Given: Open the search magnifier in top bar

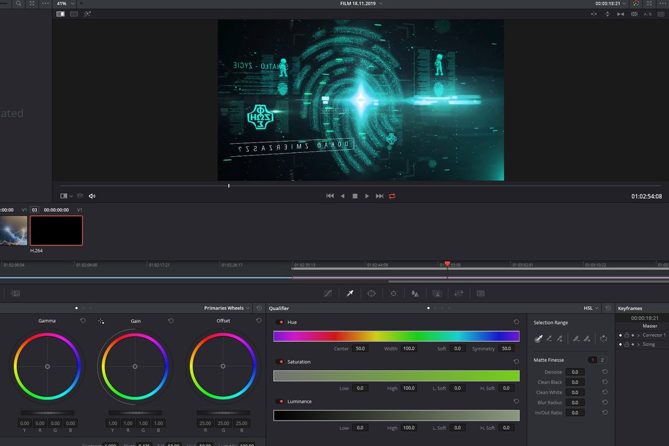Looking at the screenshot, I should 19,4.
